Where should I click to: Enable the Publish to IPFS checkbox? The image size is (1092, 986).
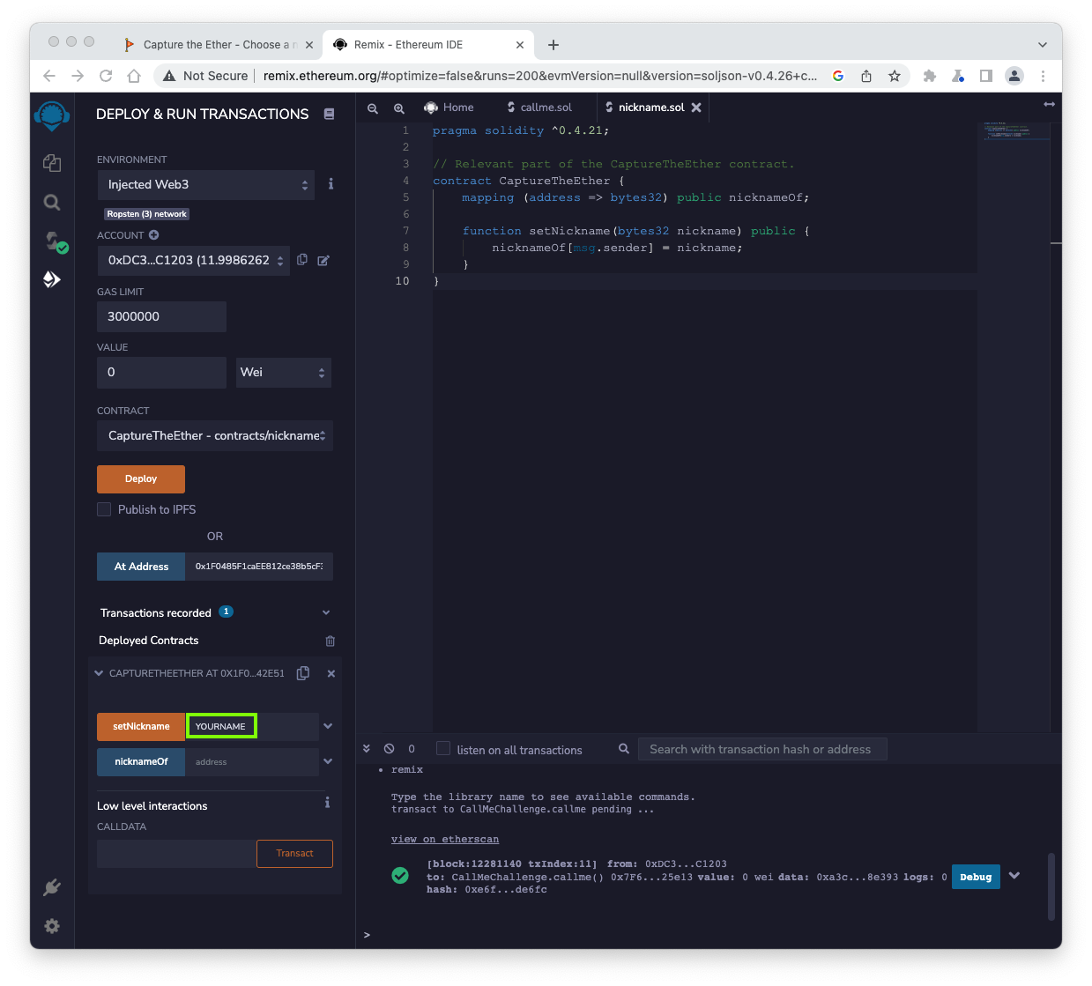tap(104, 509)
